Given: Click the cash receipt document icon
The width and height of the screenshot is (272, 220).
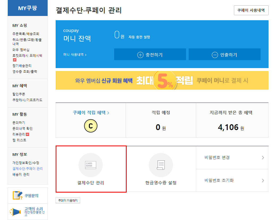Looking at the screenshot, I should [x=161, y=165].
